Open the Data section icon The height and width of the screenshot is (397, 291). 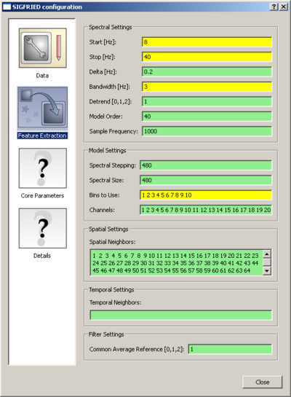click(x=42, y=48)
